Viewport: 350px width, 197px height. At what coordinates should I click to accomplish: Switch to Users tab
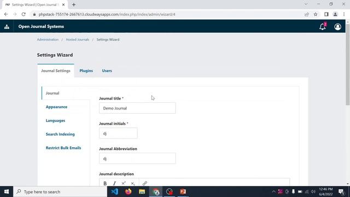click(x=107, y=71)
